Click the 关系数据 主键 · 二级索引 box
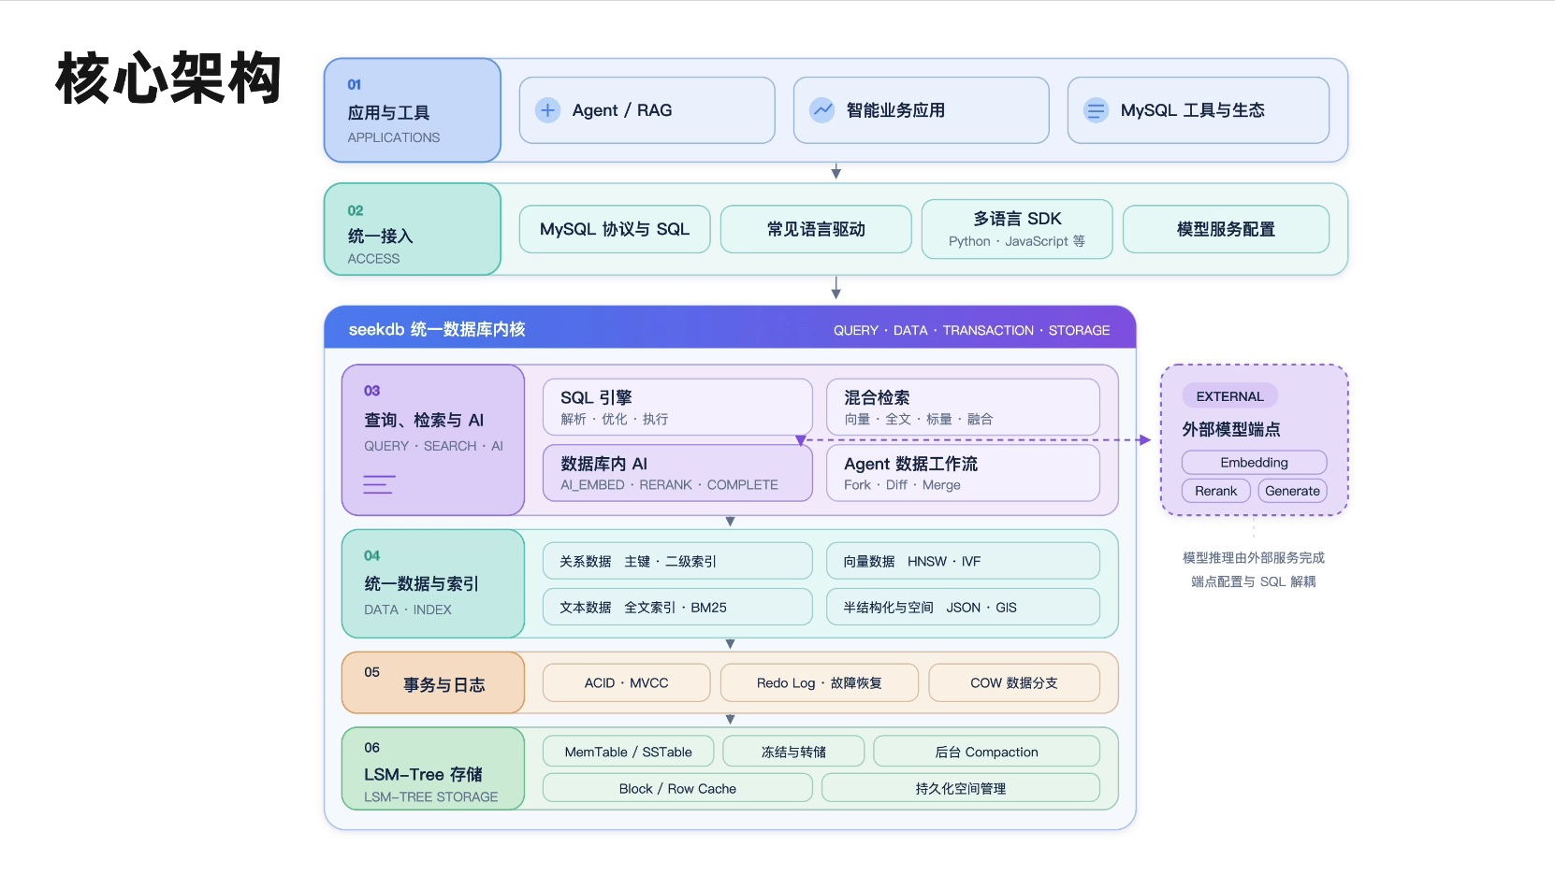 point(678,561)
